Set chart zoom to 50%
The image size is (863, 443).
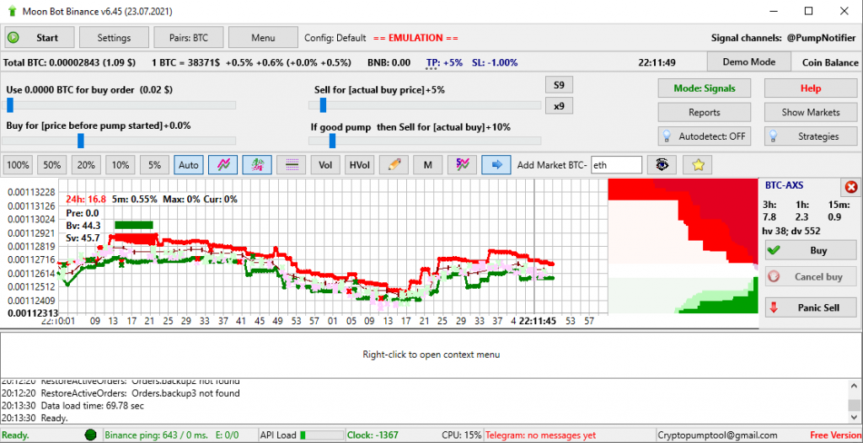(x=52, y=164)
